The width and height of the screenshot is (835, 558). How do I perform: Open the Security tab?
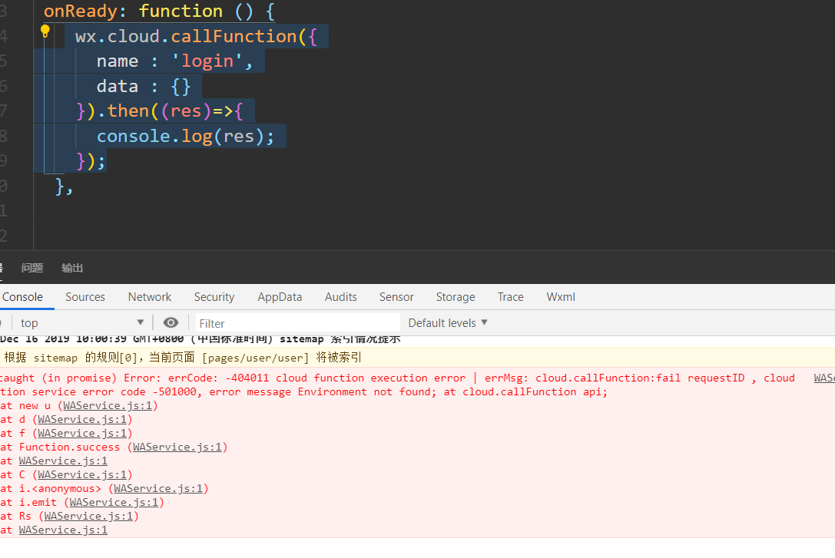click(x=214, y=297)
